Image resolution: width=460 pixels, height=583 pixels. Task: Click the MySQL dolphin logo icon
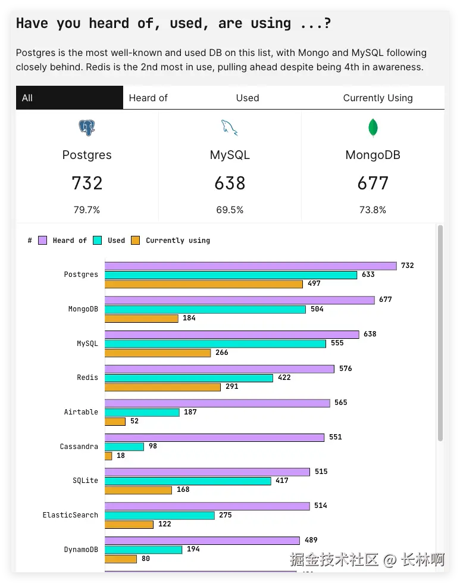click(230, 127)
